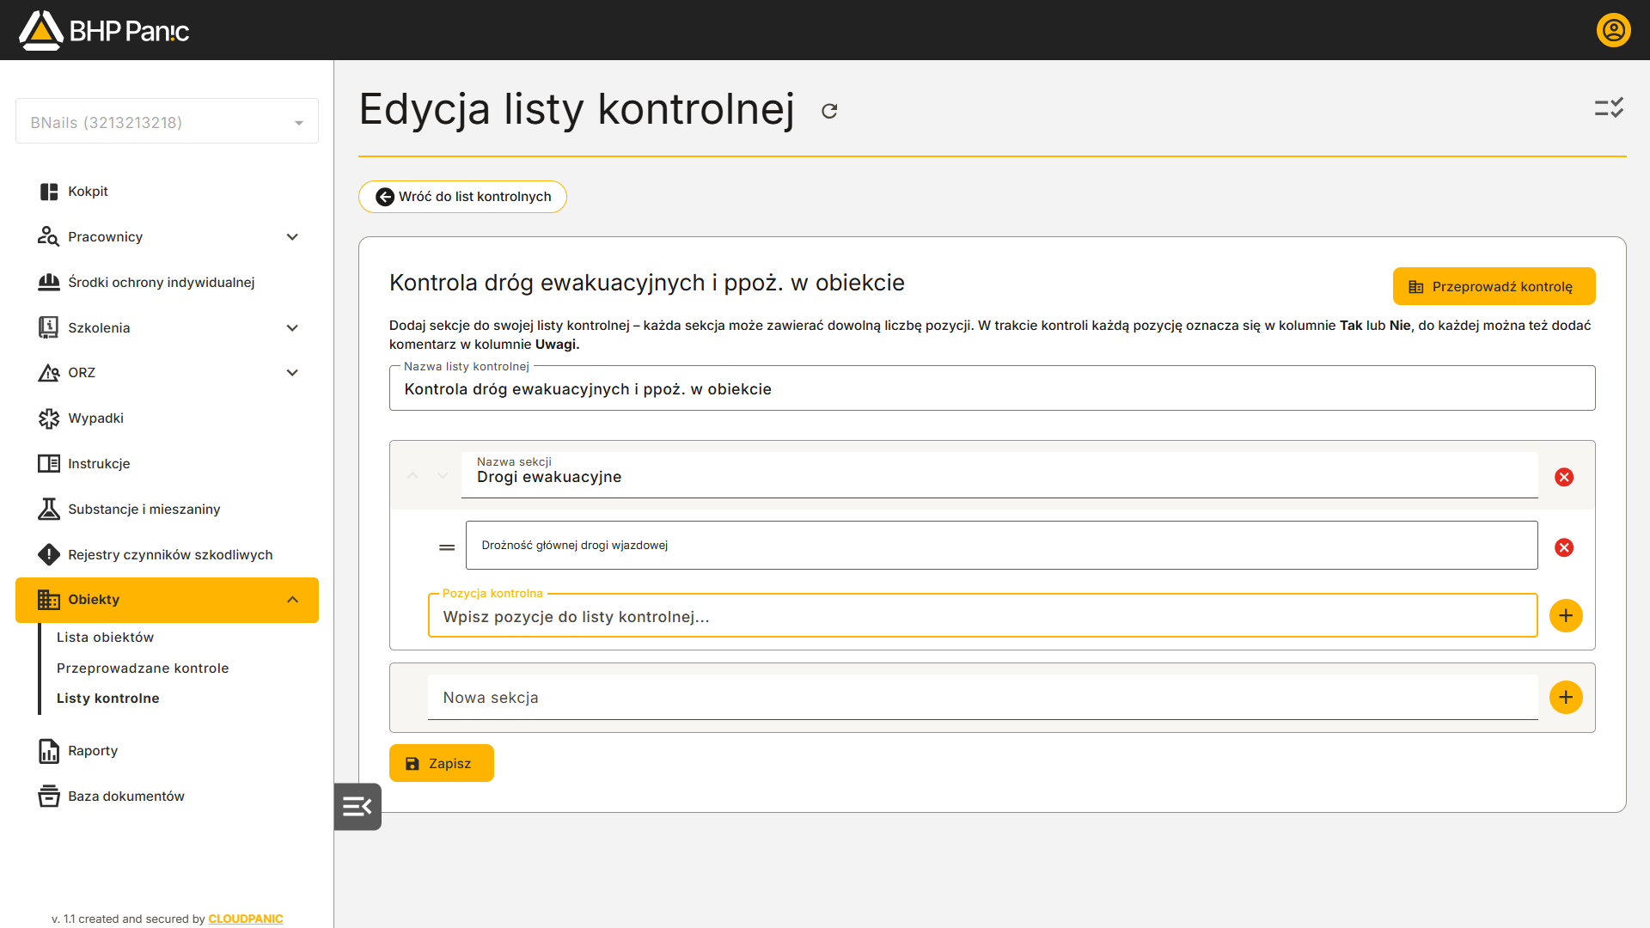Open Kokpit in the sidebar

[x=167, y=192]
